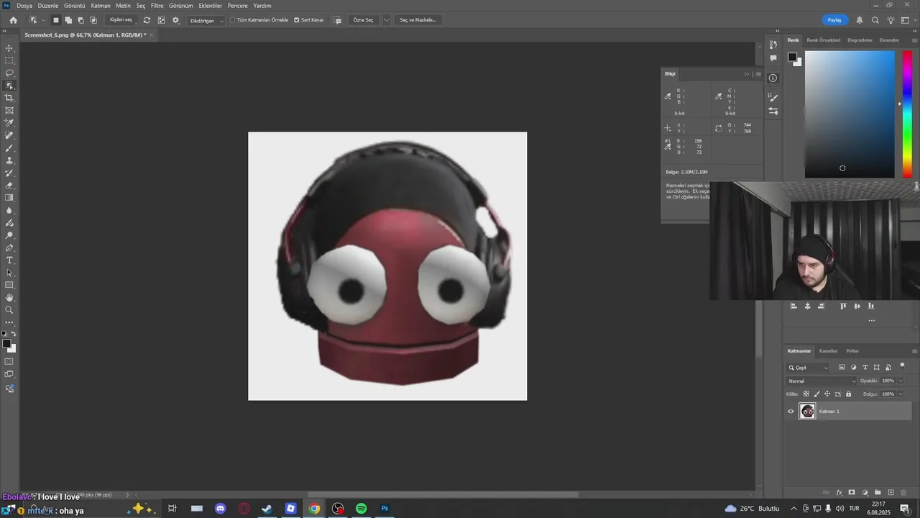Select the Move tool

tap(9, 48)
